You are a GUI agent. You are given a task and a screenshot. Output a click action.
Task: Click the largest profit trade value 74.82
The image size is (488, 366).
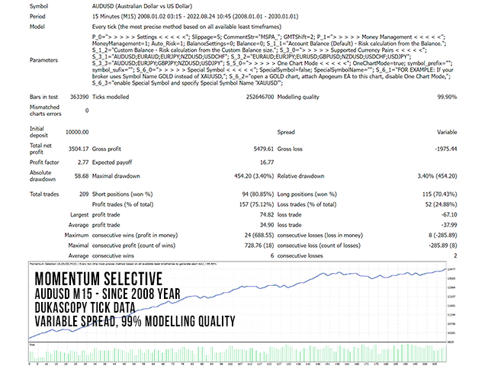tap(267, 215)
